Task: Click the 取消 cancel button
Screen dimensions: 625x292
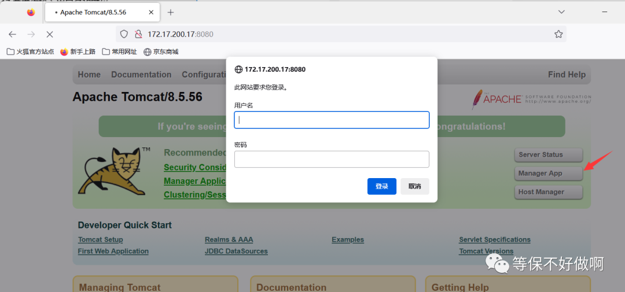Action: [415, 186]
